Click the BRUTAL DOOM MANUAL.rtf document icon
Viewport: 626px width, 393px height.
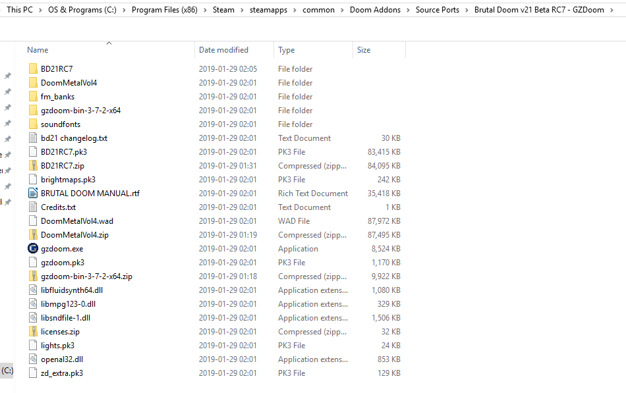[x=33, y=193]
